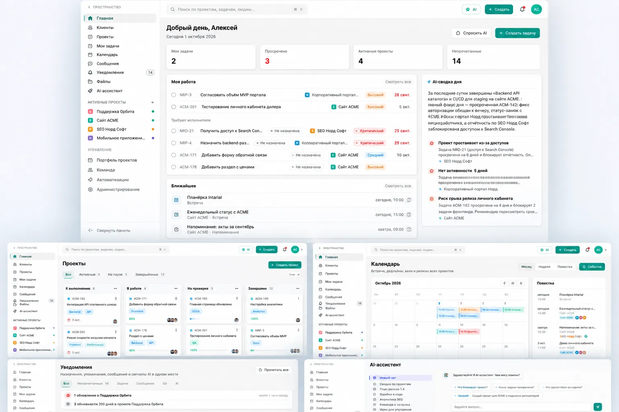
Task: Mark task NRP-3 as done with its circle
Action: point(174,95)
